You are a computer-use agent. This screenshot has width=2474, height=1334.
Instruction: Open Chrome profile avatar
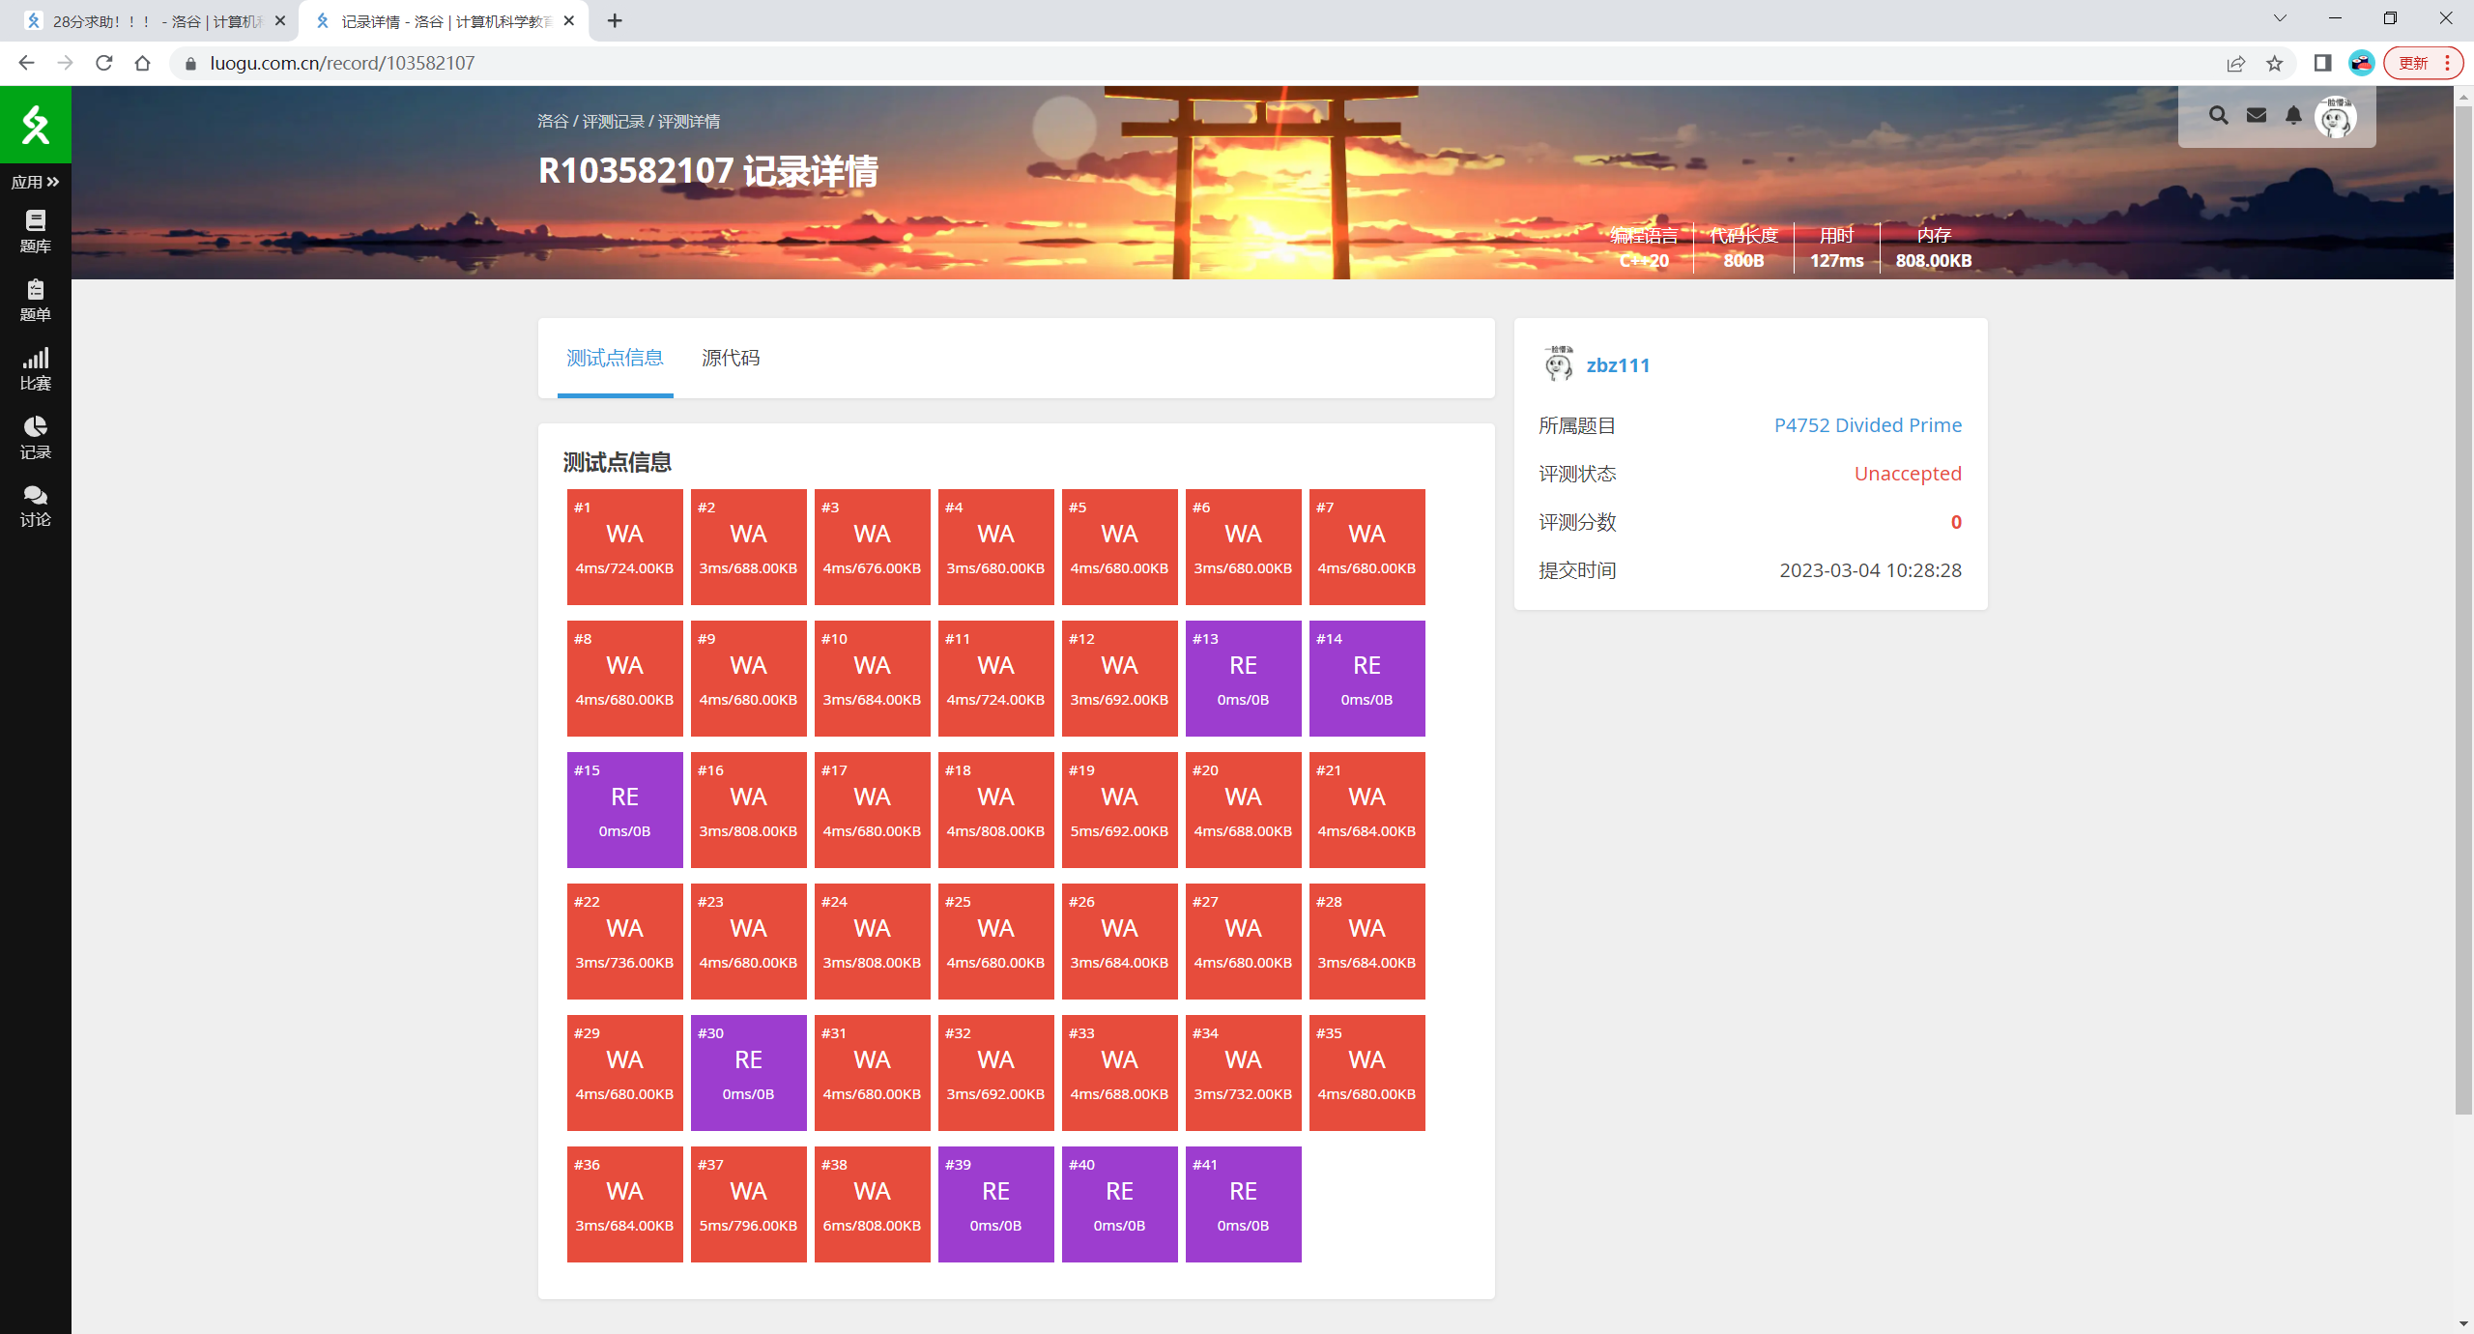(x=2361, y=63)
